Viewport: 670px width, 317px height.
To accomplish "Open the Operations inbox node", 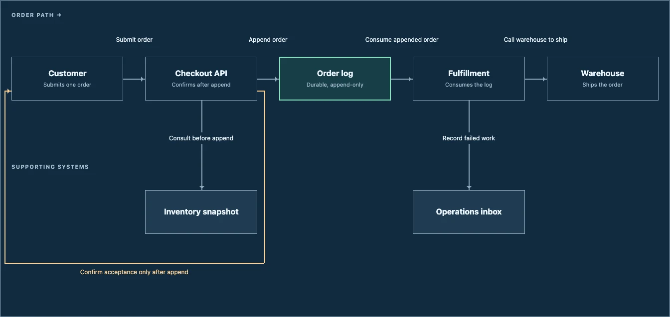I will (469, 212).
